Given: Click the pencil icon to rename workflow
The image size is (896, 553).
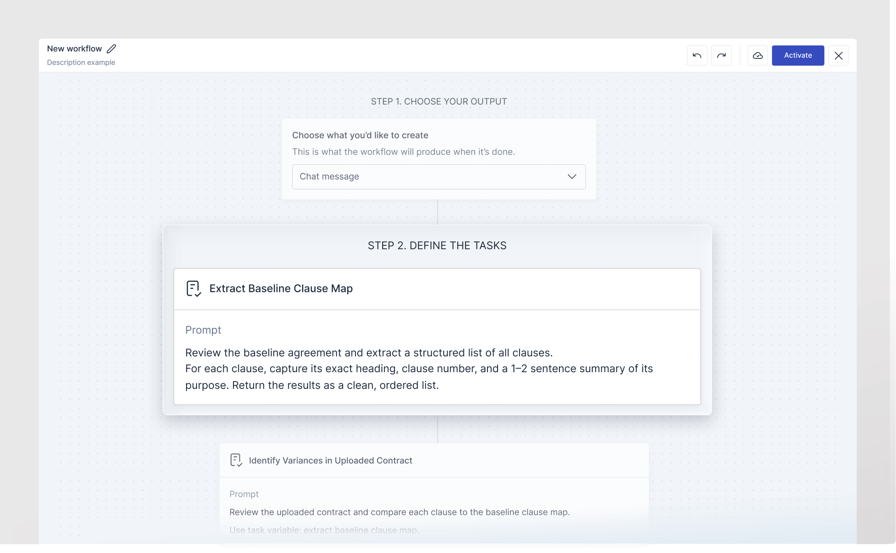Looking at the screenshot, I should [111, 48].
